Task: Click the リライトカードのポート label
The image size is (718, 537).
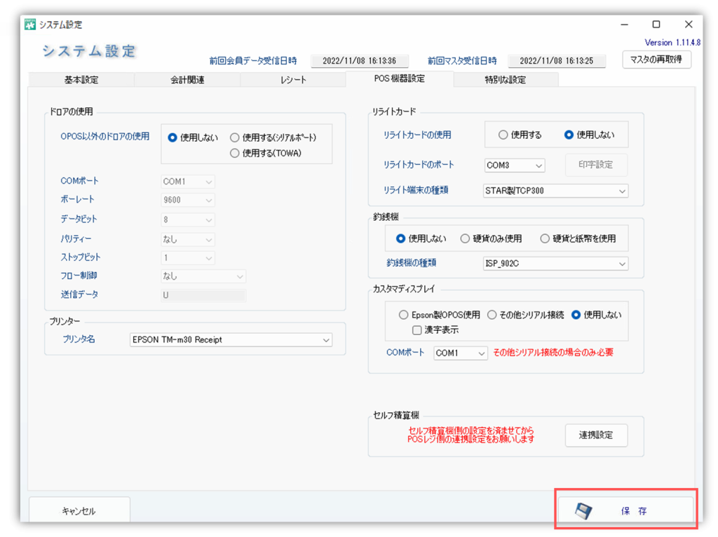Action: [x=419, y=165]
